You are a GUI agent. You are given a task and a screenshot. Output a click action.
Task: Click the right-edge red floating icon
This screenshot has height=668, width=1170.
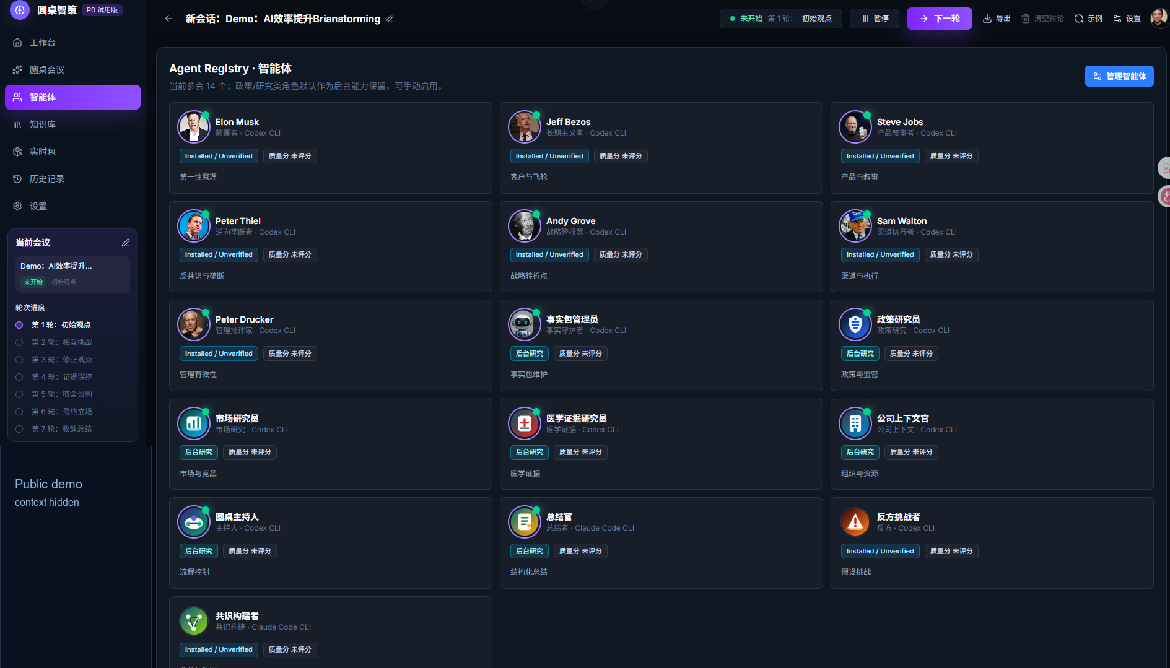pos(1164,197)
